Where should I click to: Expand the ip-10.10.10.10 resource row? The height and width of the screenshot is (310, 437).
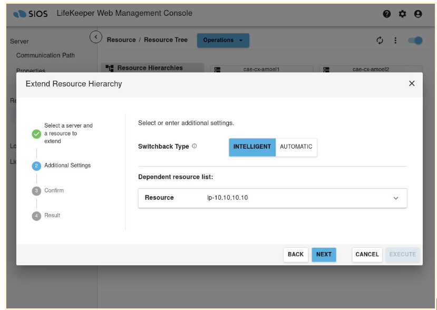(396, 198)
